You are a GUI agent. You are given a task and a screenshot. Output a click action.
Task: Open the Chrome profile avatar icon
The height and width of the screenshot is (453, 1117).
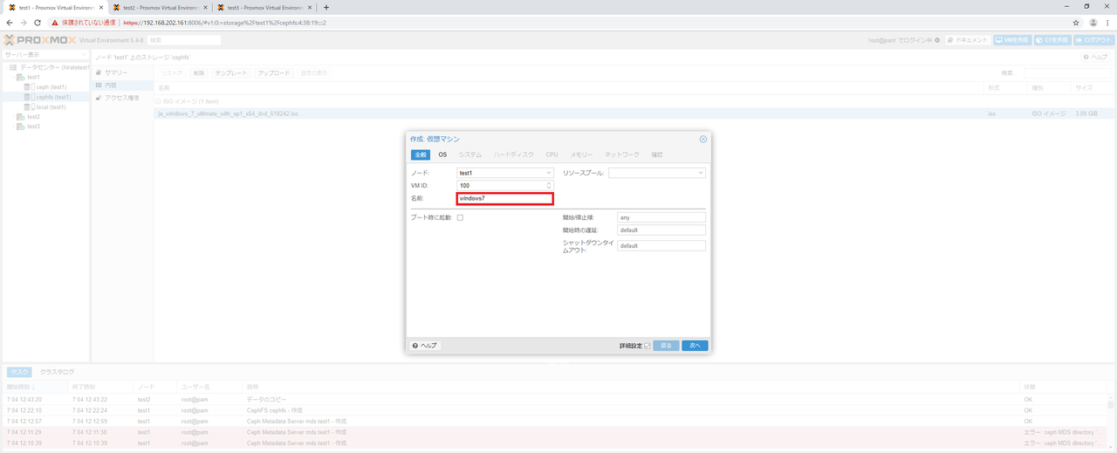[x=1093, y=23]
